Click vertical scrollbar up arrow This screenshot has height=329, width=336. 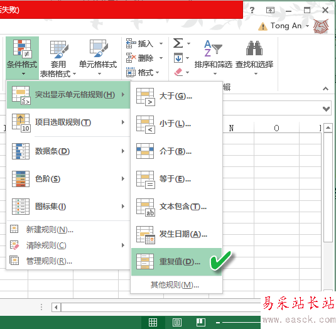[x=328, y=128]
